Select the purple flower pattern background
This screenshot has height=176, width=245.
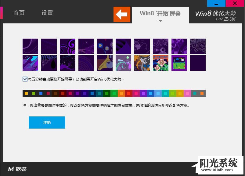tap(160, 63)
